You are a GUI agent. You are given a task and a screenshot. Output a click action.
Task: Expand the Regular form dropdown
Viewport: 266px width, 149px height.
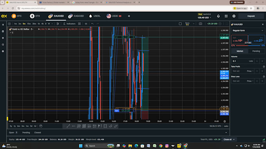(248, 30)
